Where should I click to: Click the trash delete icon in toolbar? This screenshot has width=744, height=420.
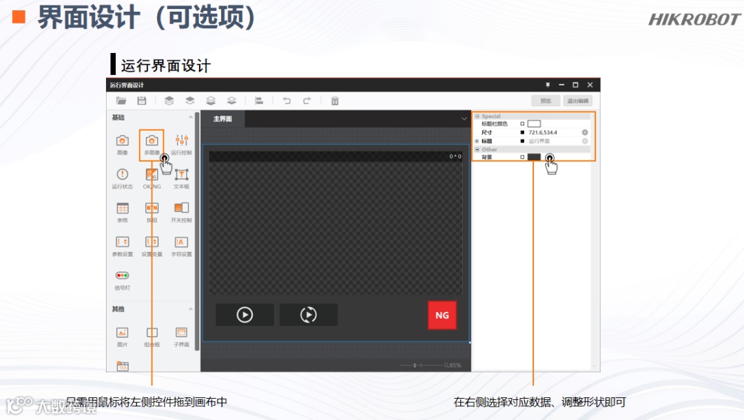pos(335,101)
